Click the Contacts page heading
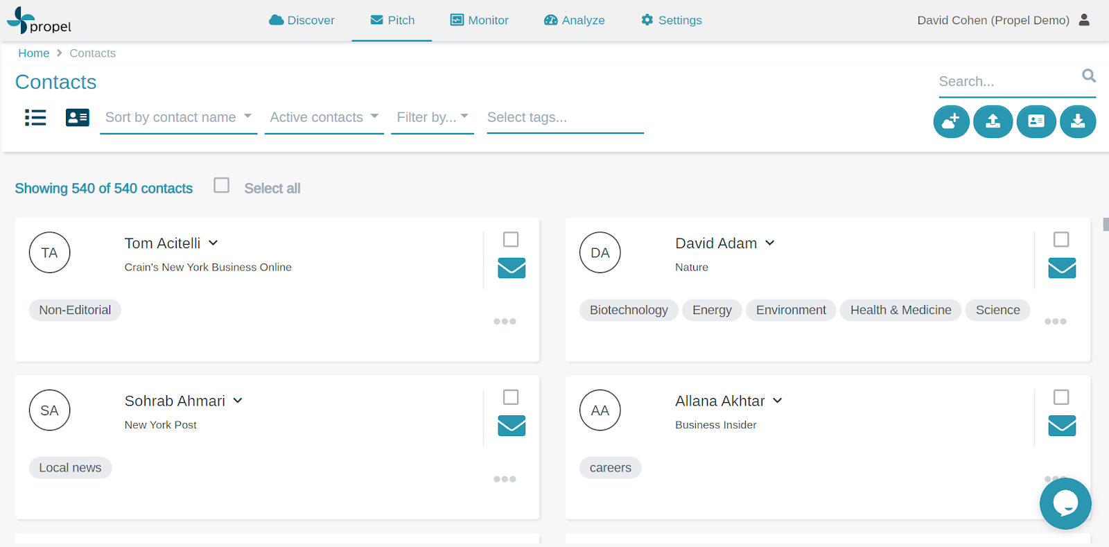The height and width of the screenshot is (547, 1109). [x=56, y=82]
